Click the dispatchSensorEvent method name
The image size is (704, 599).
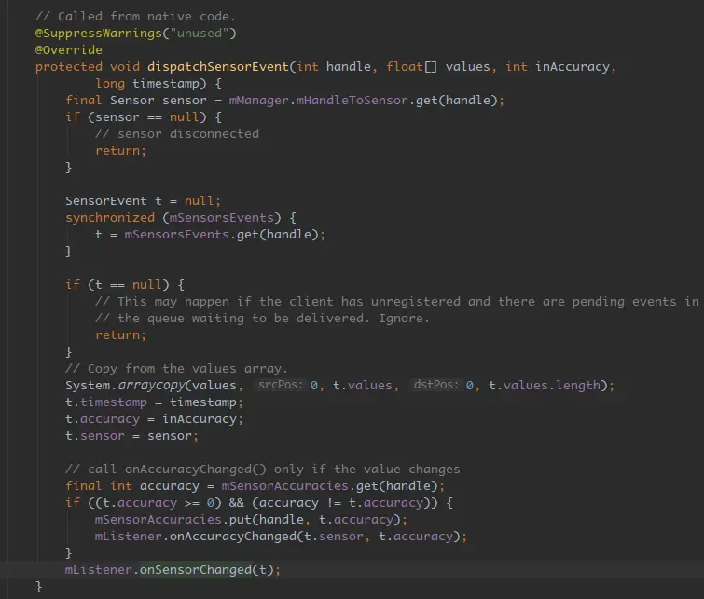(x=218, y=67)
